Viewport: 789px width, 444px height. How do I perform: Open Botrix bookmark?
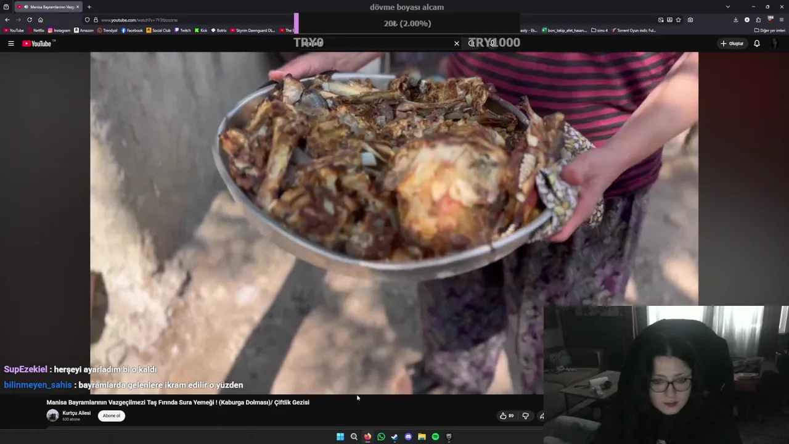tap(219, 30)
